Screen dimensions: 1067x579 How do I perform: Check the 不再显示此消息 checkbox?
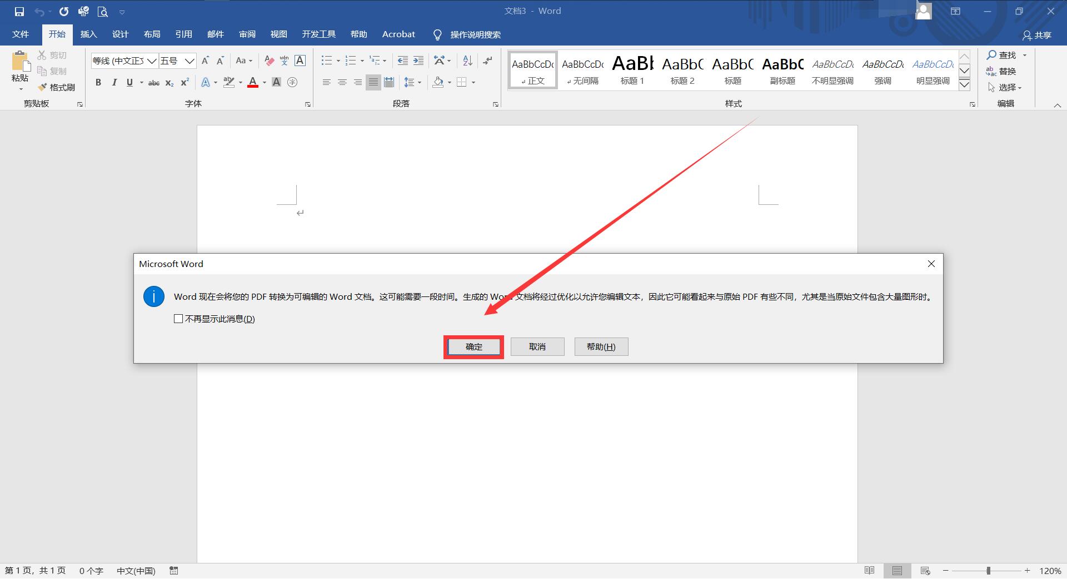point(178,319)
